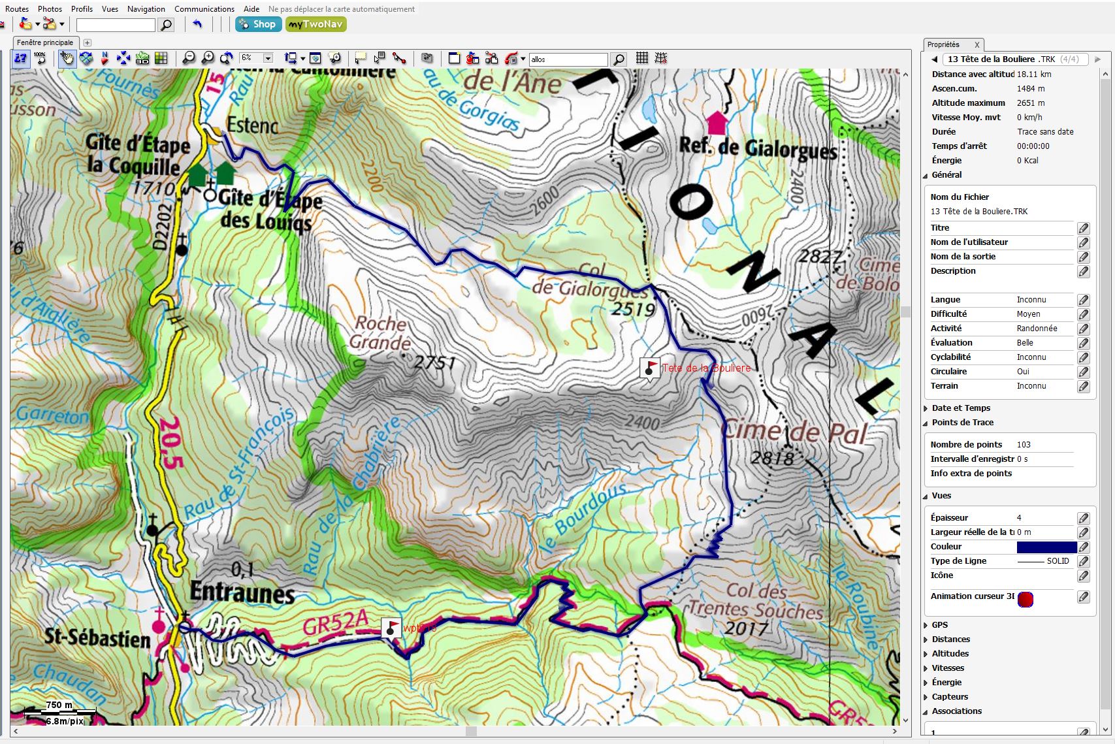1115x744 pixels.
Task: Click the north orientation arrow icon
Action: (x=105, y=59)
